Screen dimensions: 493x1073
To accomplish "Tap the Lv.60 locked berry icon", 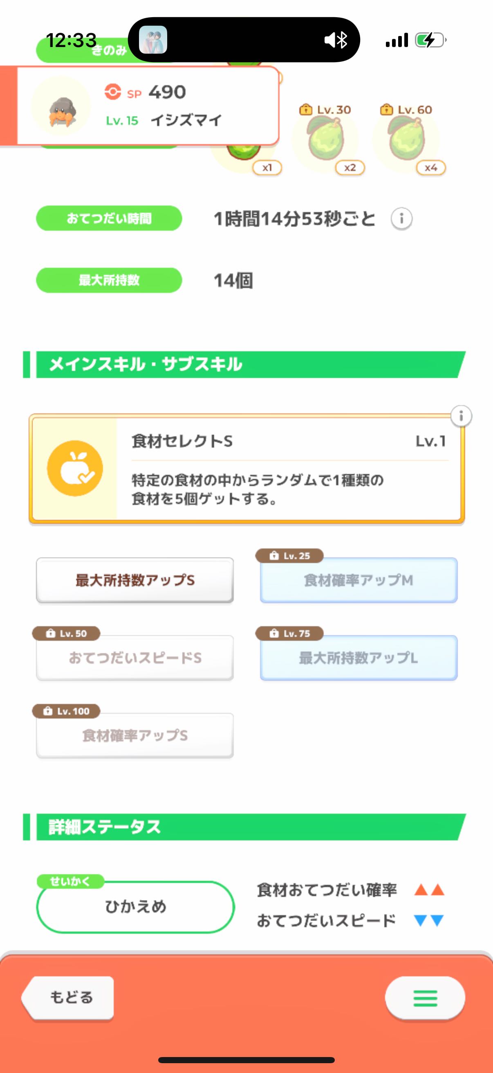I will (x=406, y=140).
